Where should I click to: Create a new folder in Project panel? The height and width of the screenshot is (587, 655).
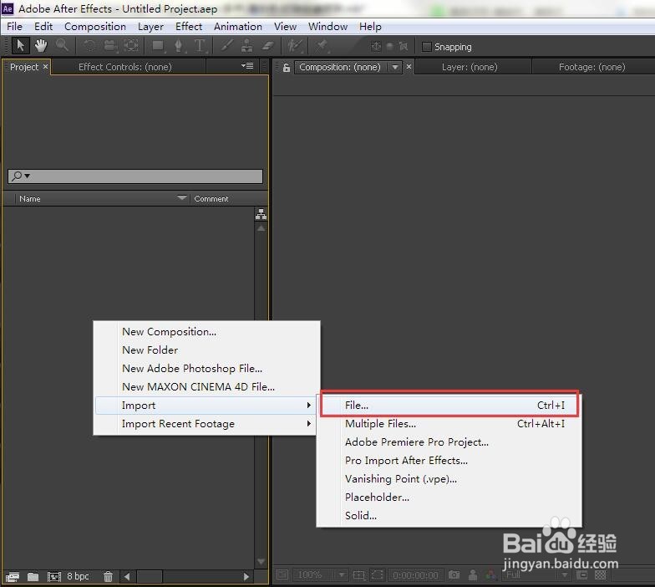tap(33, 577)
